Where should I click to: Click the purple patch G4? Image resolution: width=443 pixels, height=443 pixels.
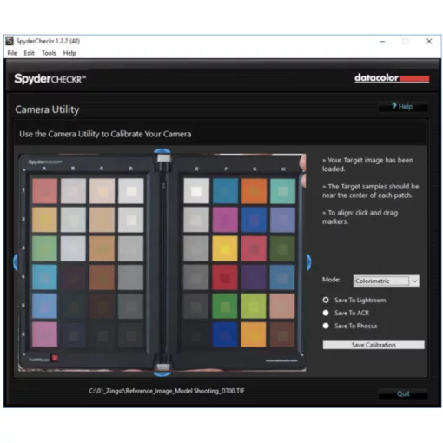point(254,277)
